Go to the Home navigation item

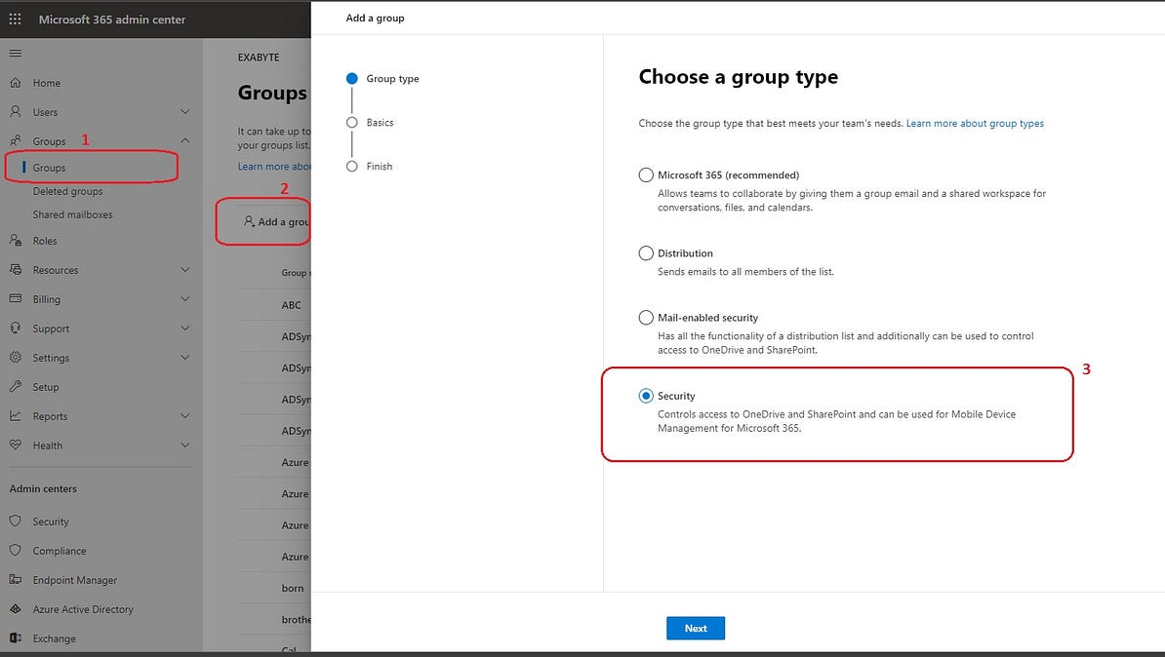47,83
